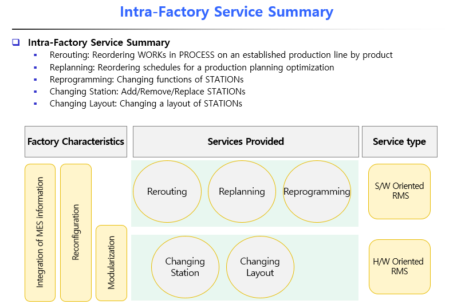The height and width of the screenshot is (304, 461).
Task: Select the Replanning ellipse
Action: pyautogui.click(x=242, y=192)
